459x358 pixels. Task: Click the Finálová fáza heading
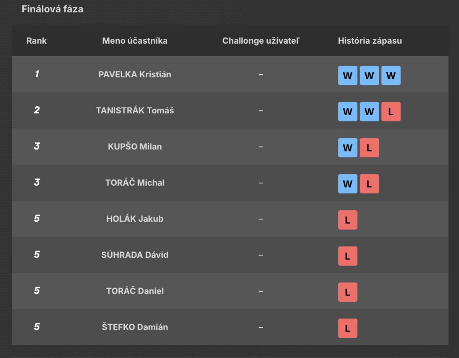(x=52, y=9)
